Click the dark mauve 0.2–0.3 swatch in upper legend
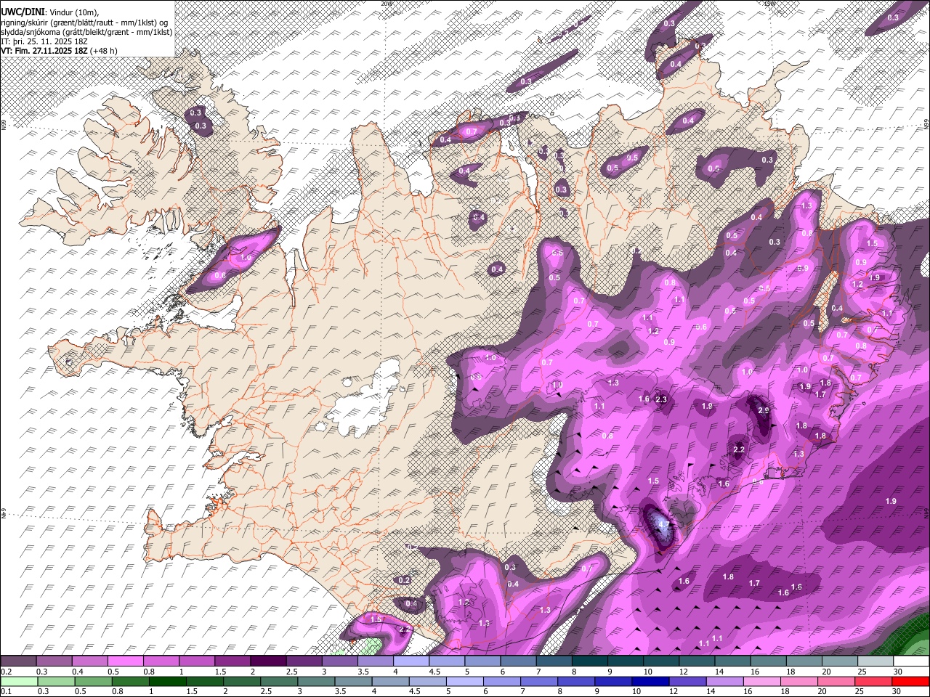 (x=18, y=661)
